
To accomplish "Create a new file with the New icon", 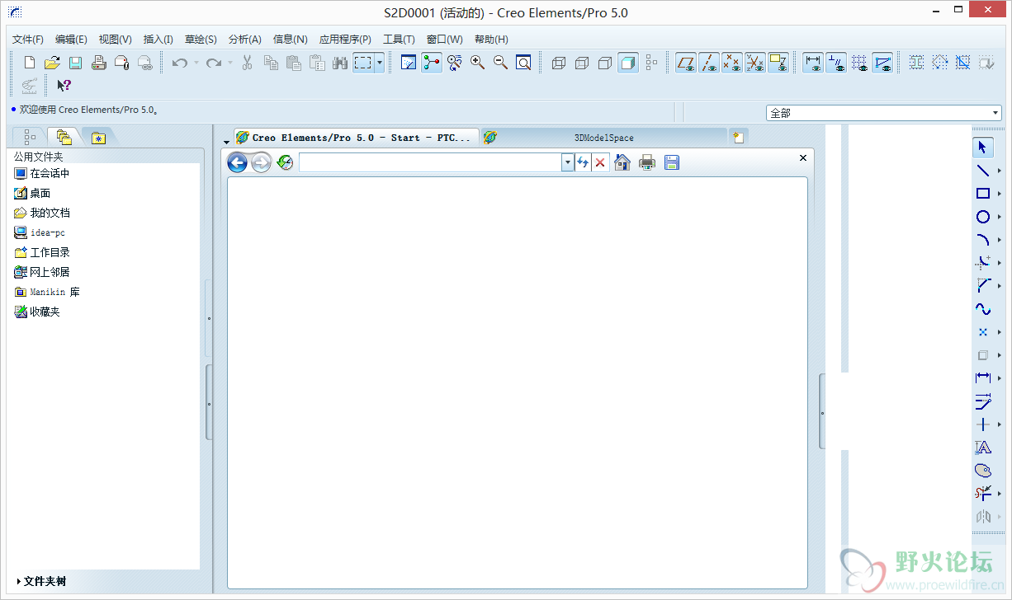I will tap(30, 63).
